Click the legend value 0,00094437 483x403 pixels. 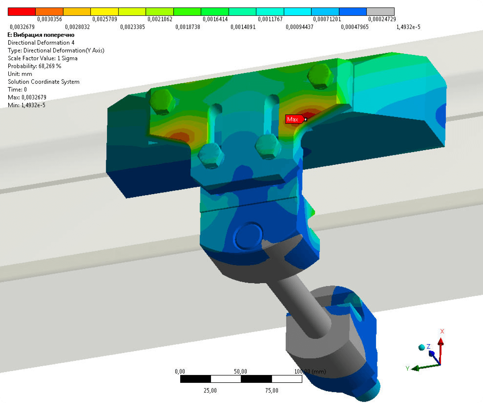(x=299, y=27)
